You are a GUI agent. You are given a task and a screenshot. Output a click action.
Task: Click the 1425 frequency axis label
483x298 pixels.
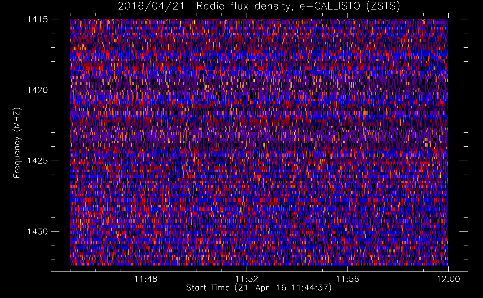coord(37,161)
